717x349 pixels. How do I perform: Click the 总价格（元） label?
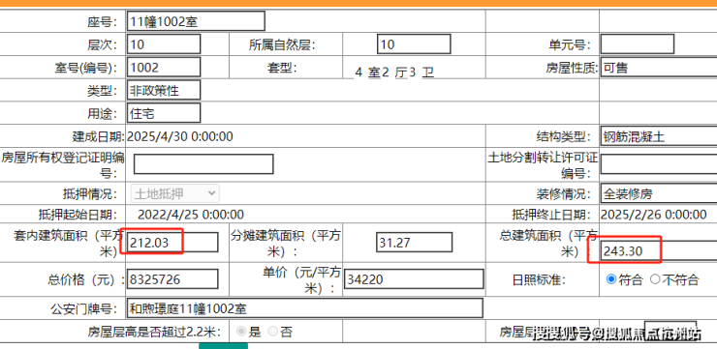tap(86, 279)
